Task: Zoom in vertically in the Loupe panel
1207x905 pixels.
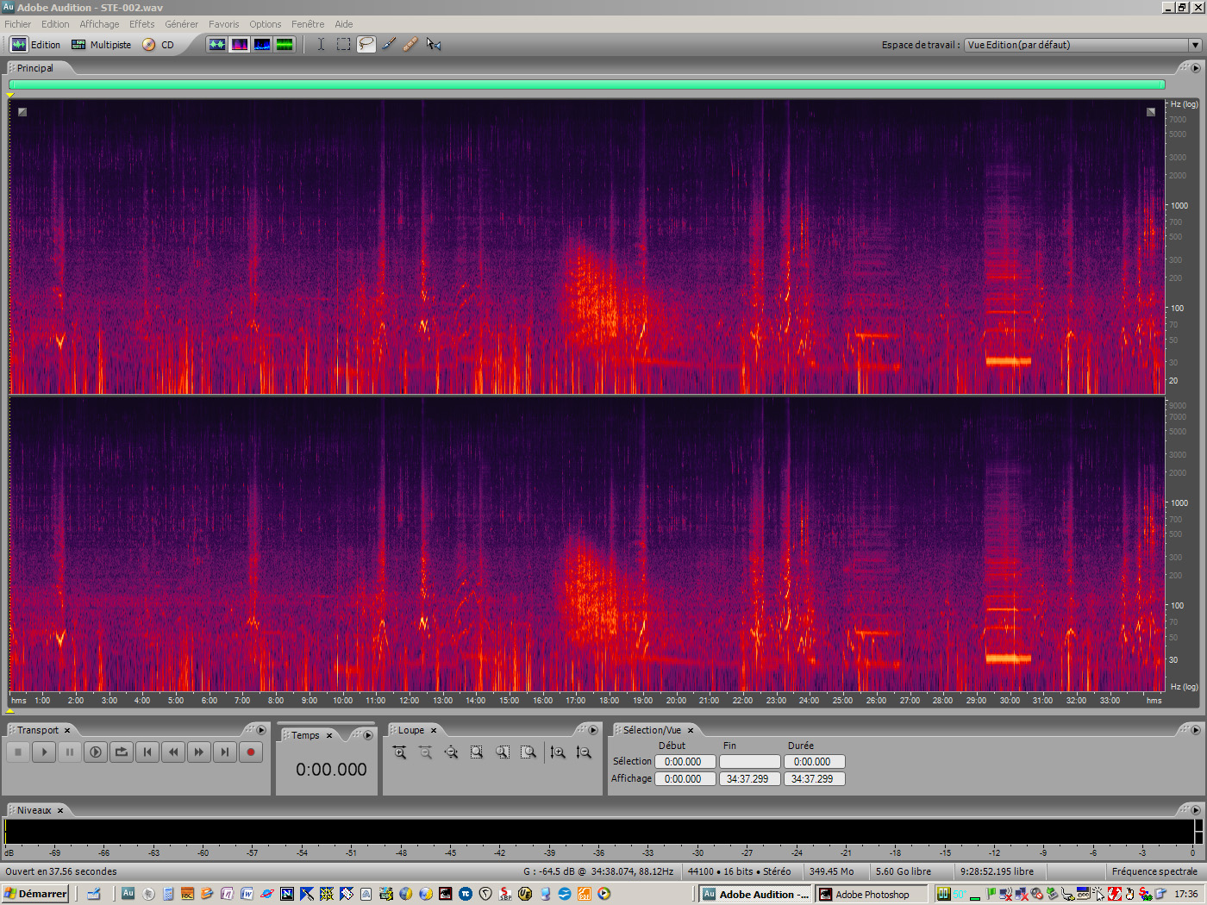Action: pyautogui.click(x=559, y=752)
